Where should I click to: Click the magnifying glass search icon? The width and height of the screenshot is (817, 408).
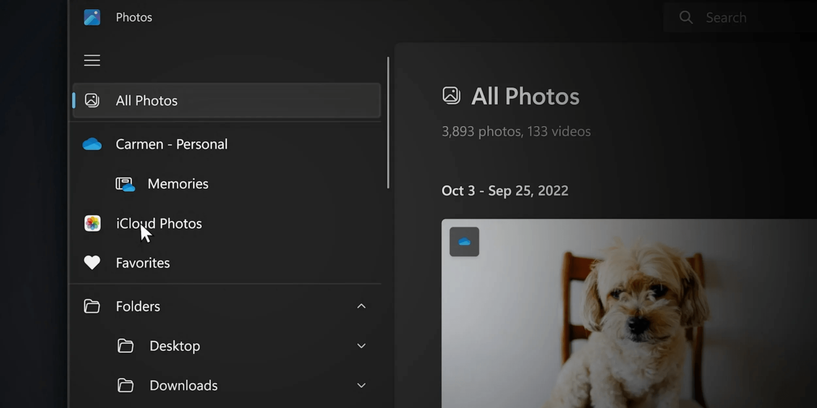coord(686,17)
